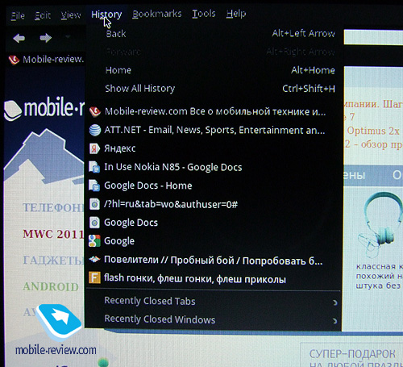Image resolution: width=403 pixels, height=367 pixels.
Task: Open the File menu
Action: point(18,15)
